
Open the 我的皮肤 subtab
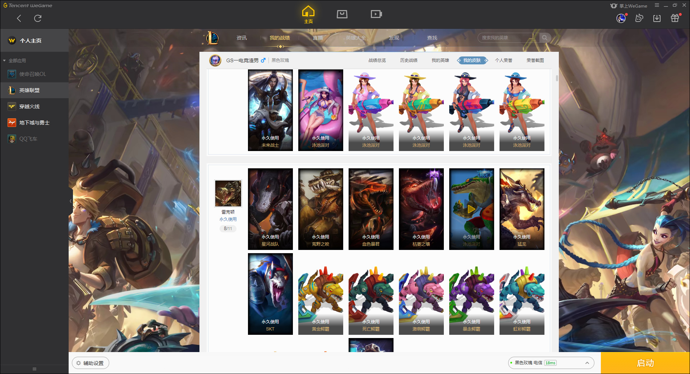pos(472,60)
